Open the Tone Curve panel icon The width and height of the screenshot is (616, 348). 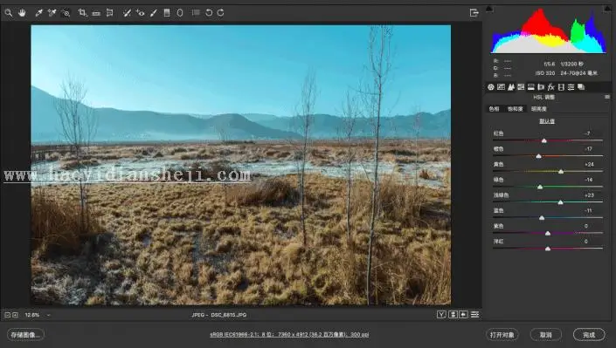(x=501, y=87)
